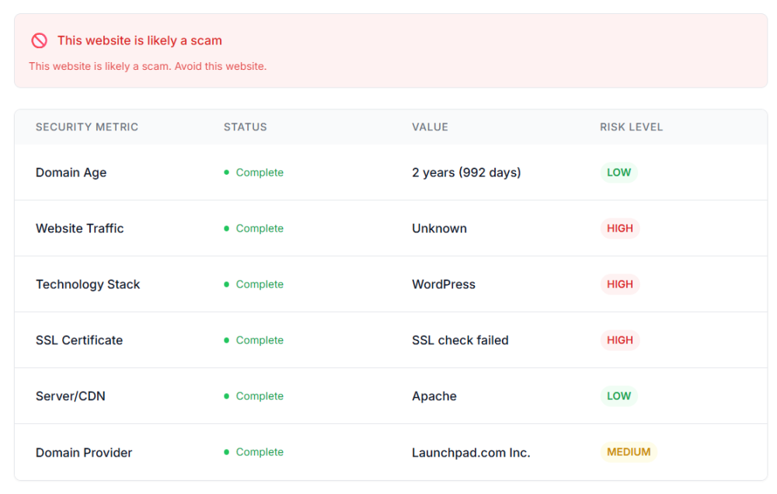777x494 pixels.
Task: Click the HIGH risk badge for Technology Stack
Action: tap(619, 284)
